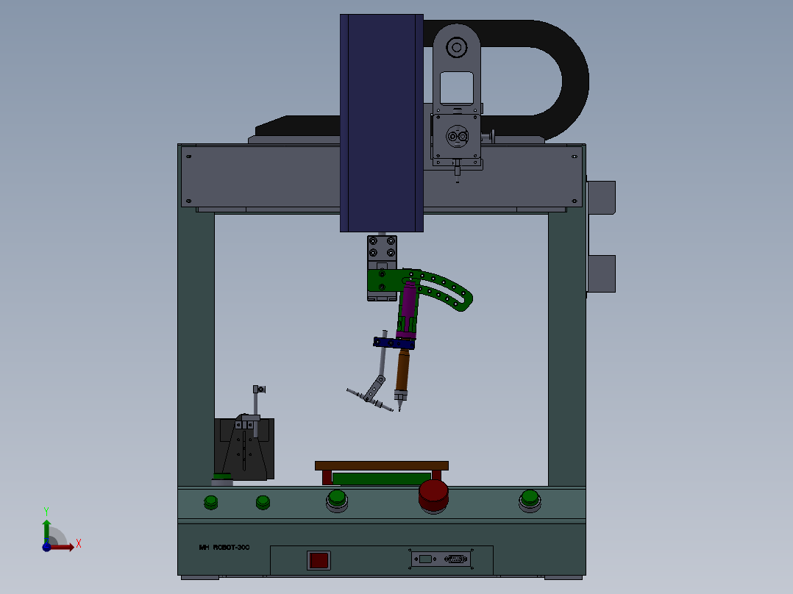This screenshot has width=793, height=594.
Task: Select the serial port connector plate on base
Action: coord(441,559)
